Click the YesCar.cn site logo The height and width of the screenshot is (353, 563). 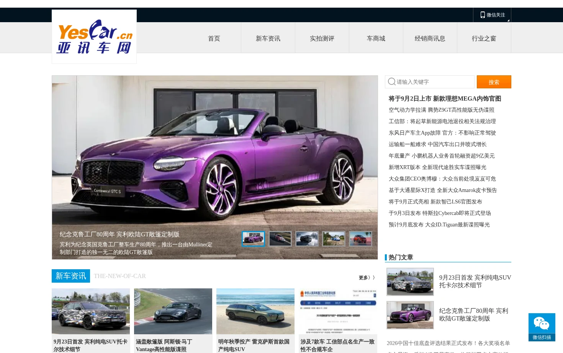[94, 37]
